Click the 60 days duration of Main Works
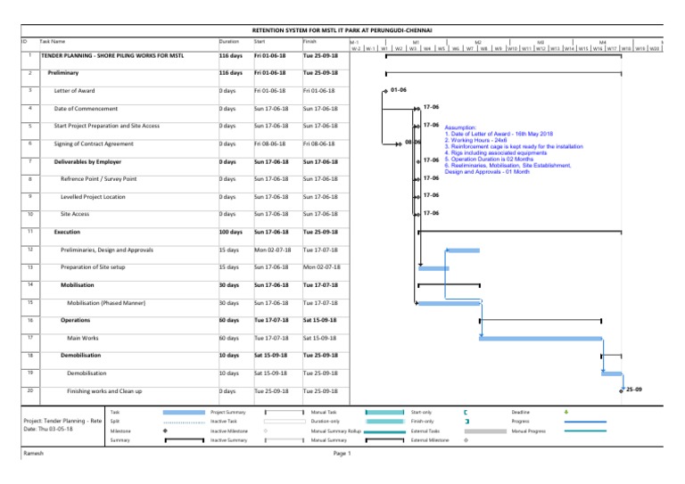The width and height of the screenshot is (685, 484). point(229,338)
